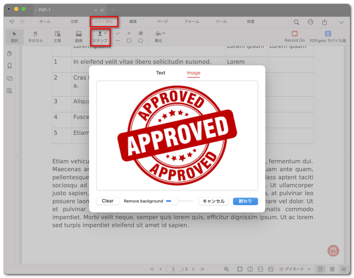Expand the top-right ribbon collapse chevron
The height and width of the screenshot is (278, 354).
341,22
